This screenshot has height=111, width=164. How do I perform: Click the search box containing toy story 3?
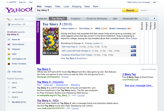pos(79,10)
